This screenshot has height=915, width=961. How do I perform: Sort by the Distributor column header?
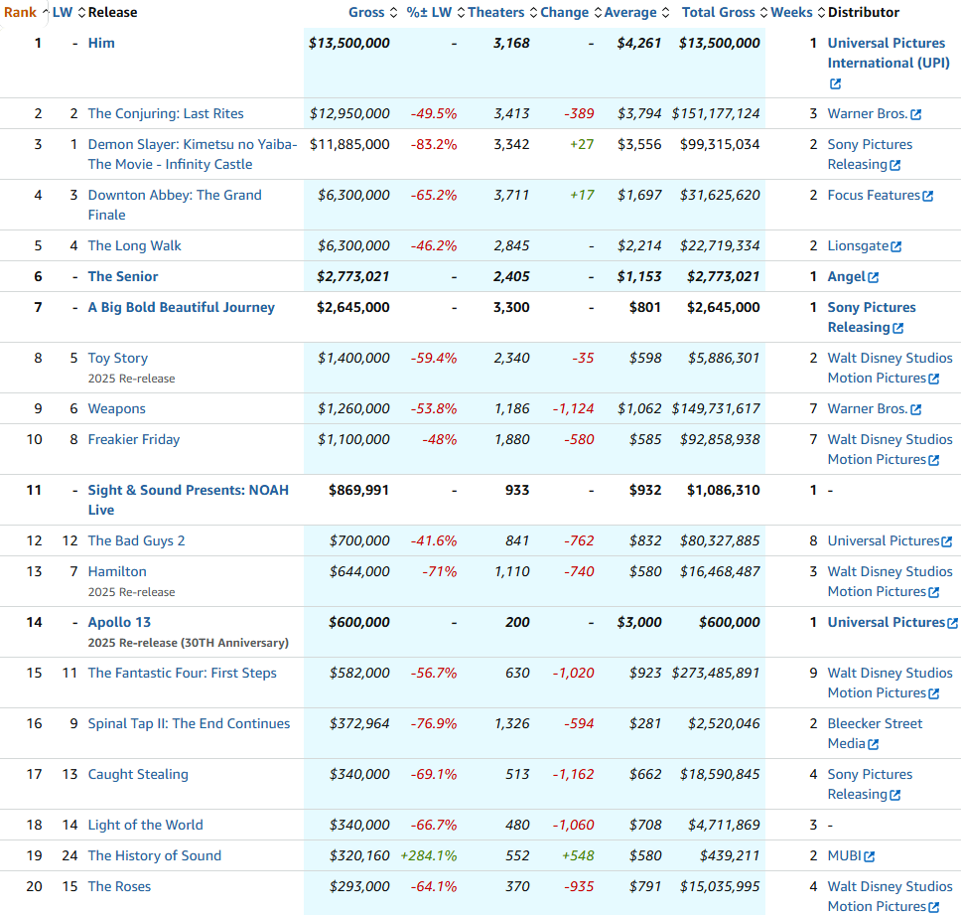pos(864,12)
